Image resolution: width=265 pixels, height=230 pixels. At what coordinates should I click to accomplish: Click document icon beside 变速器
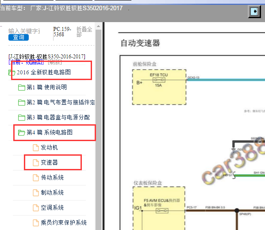click(36, 163)
